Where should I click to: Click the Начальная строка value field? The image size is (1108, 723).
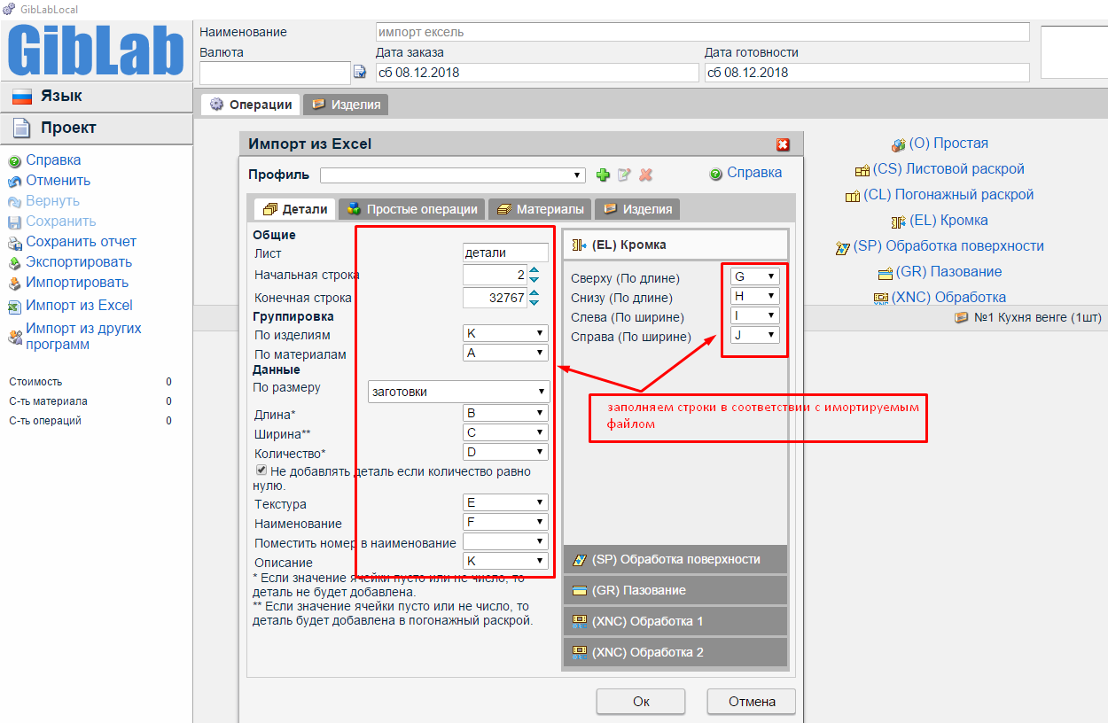point(495,276)
